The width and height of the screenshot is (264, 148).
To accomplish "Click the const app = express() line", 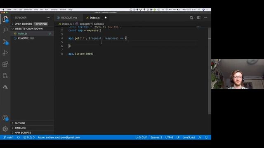I will 85,30.
